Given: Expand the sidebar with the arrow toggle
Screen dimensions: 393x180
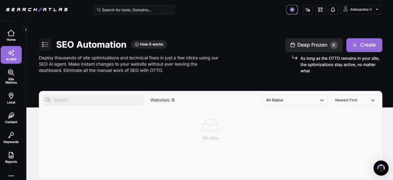Looking at the screenshot, I should pyautogui.click(x=26, y=30).
